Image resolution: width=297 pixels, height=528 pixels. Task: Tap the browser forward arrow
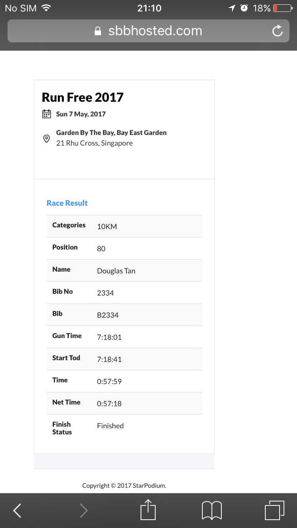click(x=84, y=511)
